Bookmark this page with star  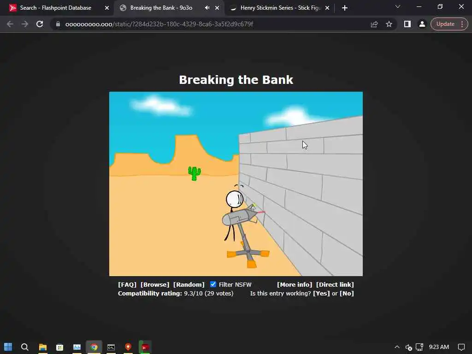tap(389, 24)
